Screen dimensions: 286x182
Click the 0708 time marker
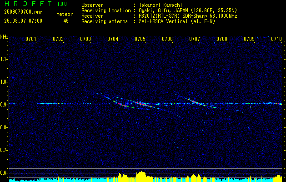click(222, 39)
